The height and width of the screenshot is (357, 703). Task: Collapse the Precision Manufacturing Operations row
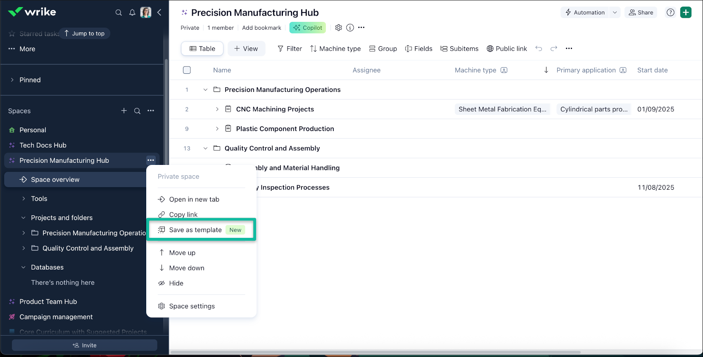coord(205,89)
